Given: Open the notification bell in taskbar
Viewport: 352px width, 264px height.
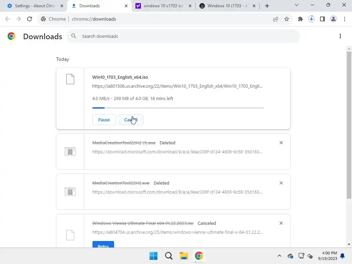Looking at the screenshot, I should click(x=343, y=256).
